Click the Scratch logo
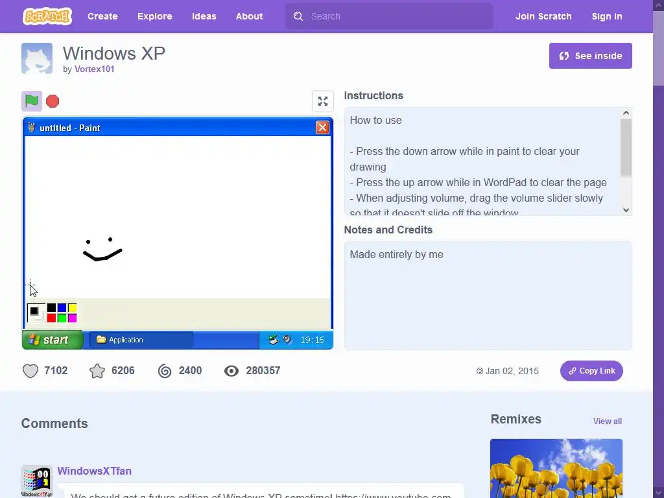The image size is (664, 498). tap(47, 16)
